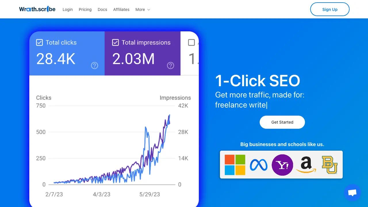Enable the unchecked third metric checkbox
Screen dimensions: 368x207
pyautogui.click(x=191, y=43)
